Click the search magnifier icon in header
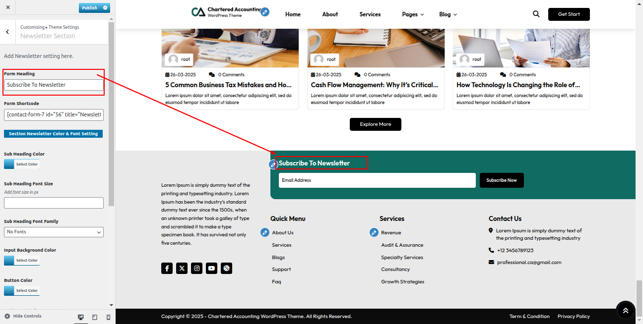Image resolution: width=643 pixels, height=324 pixels. pyautogui.click(x=536, y=14)
